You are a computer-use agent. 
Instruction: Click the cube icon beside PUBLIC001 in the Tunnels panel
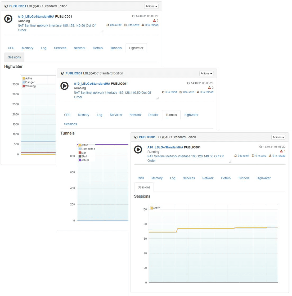point(62,73)
